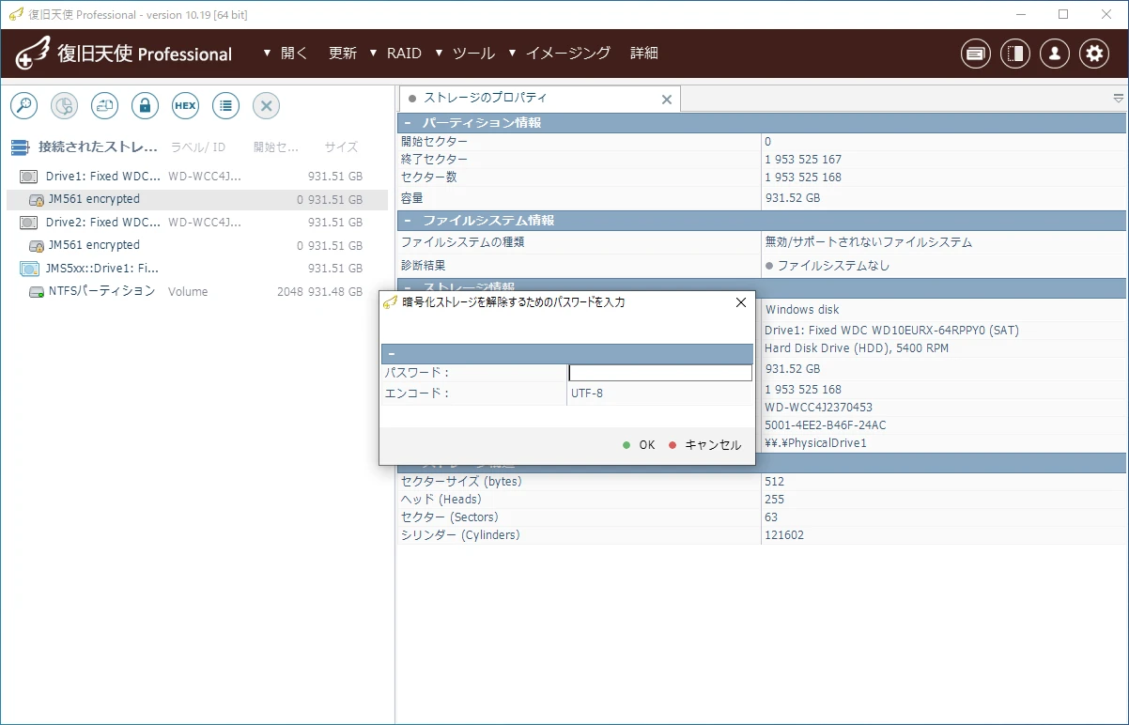1129x725 pixels.
Task: Click the user account icon in the header
Action: click(1055, 54)
